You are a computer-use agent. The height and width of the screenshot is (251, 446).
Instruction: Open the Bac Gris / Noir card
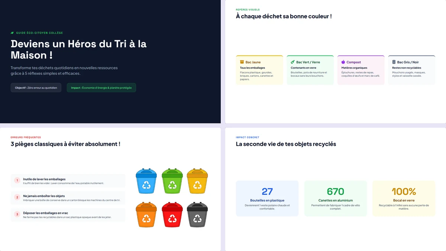(411, 70)
